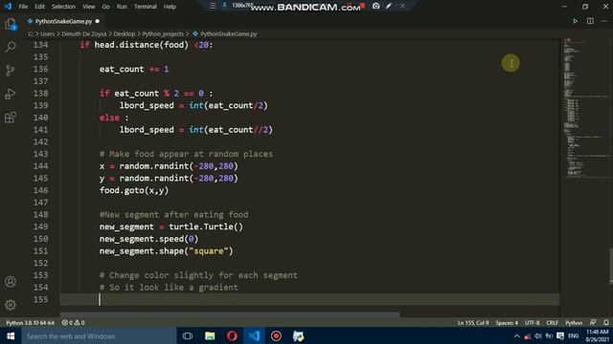Split the editor right
The height and width of the screenshot is (344, 613).
tap(590, 21)
